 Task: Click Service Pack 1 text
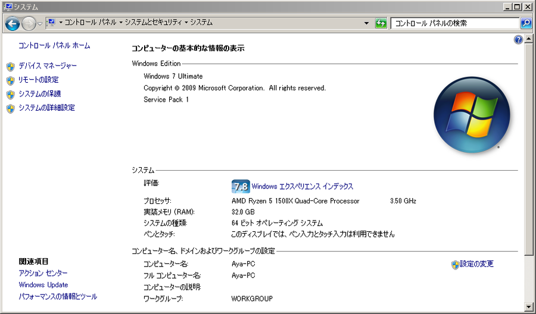[166, 100]
